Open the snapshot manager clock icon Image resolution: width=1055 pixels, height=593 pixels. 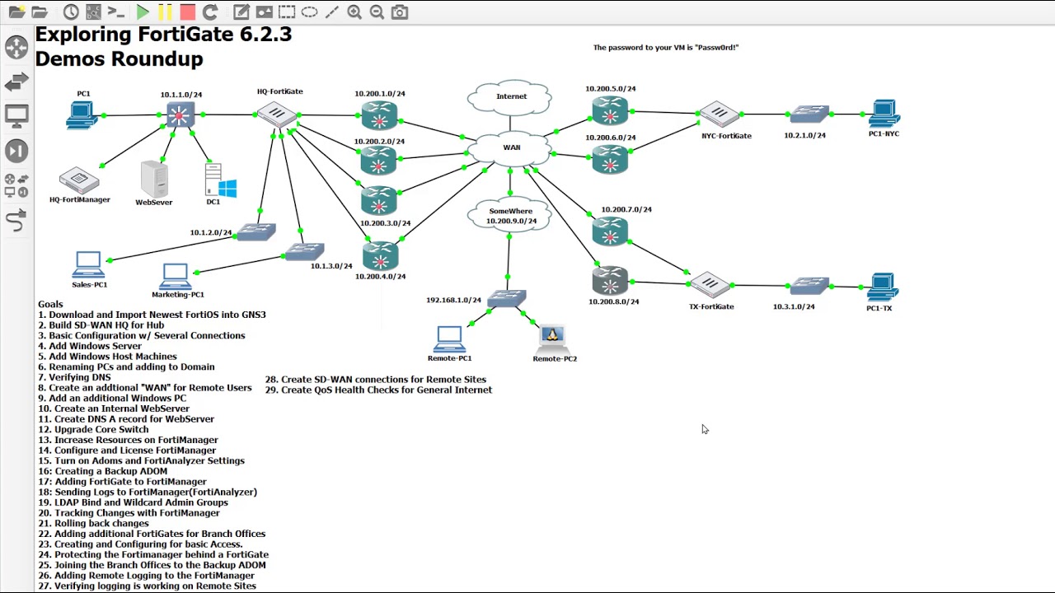(x=71, y=12)
